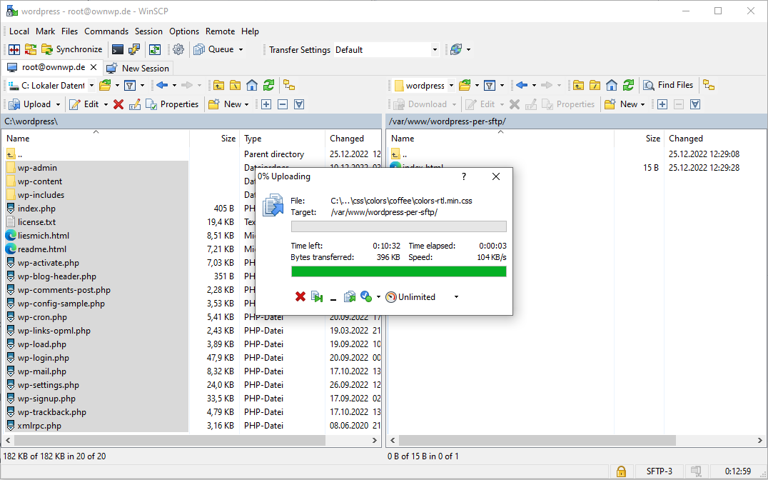
Task: Go to local parent directory icon
Action: [218, 85]
